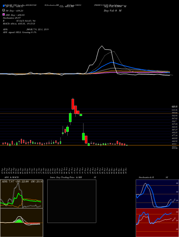The image size is (179, 237).
Task: Click the 'Avg Vol: 0.004 M' label
Action: click(x=115, y=6)
